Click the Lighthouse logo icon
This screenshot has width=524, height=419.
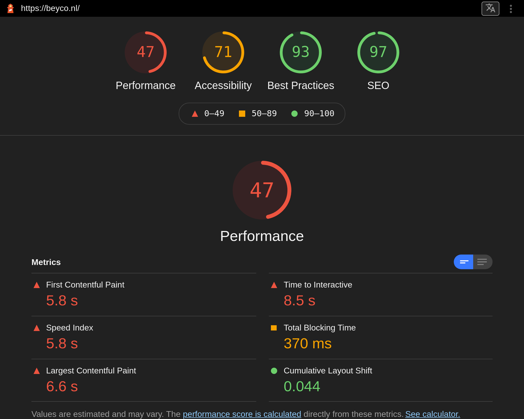point(10,8)
